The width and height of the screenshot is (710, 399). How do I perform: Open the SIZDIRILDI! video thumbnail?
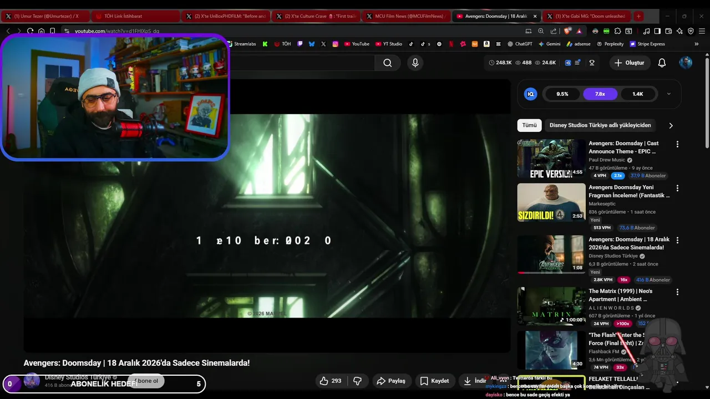tap(551, 203)
